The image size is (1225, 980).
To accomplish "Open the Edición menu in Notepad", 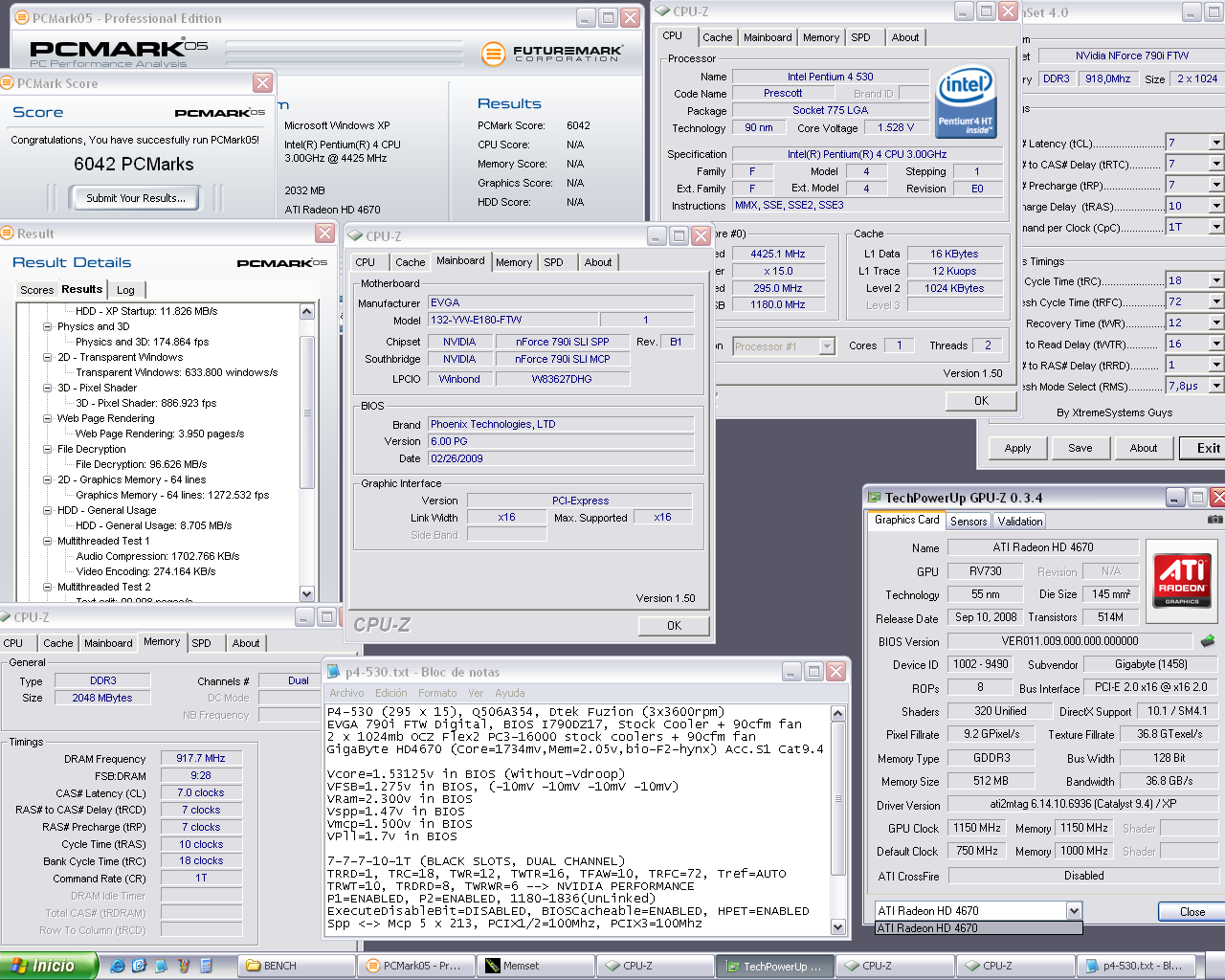I will pos(391,693).
